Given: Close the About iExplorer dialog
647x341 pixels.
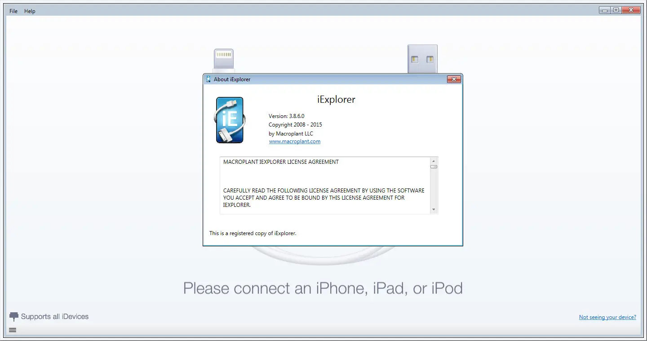Looking at the screenshot, I should click(x=454, y=79).
